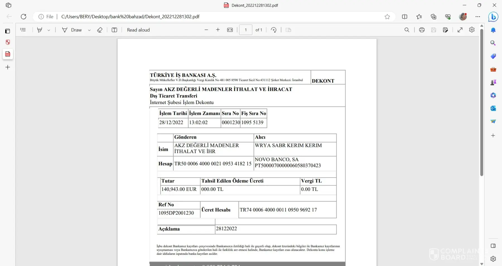Open the table of contents panel
The height and width of the screenshot is (266, 502).
pyautogui.click(x=23, y=30)
